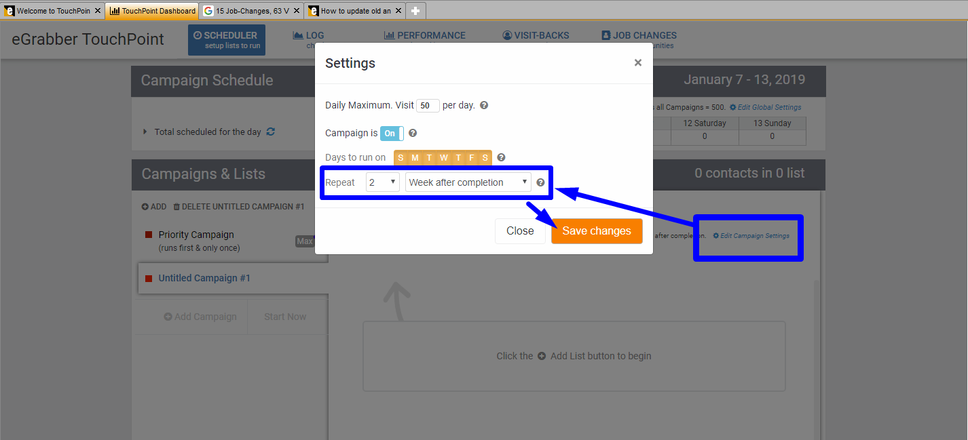Viewport: 968px width, 440px height.
Task: Switch to How to update old tab
Action: 356,11
